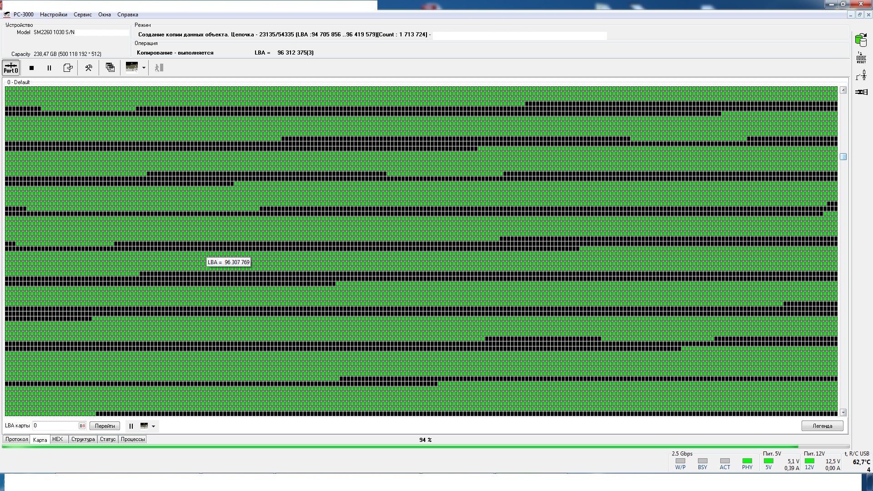Switch to the Статус tab
Viewport: 873px width, 491px height.
click(x=108, y=439)
